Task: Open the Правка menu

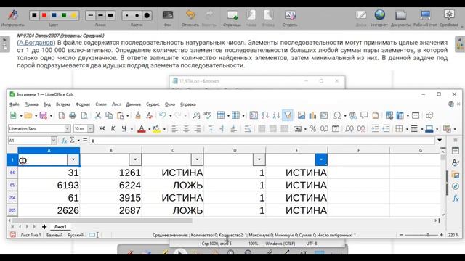Action: (31, 104)
